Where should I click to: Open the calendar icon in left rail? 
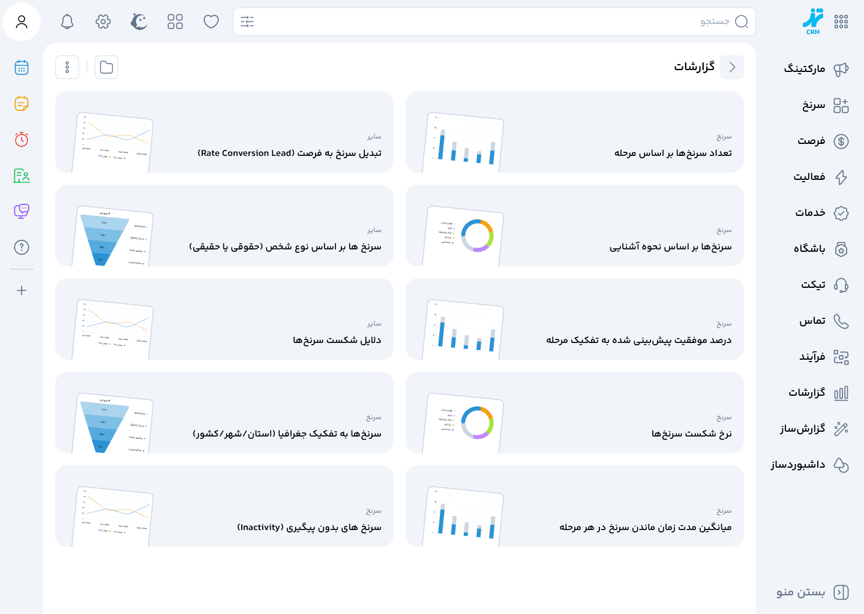[22, 68]
